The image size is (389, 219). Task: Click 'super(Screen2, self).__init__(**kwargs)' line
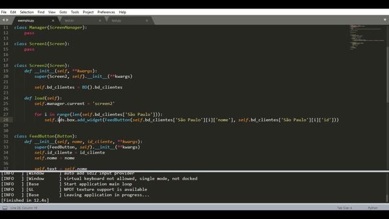pyautogui.click(x=83, y=76)
